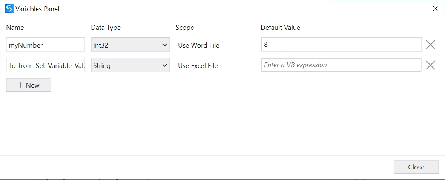The height and width of the screenshot is (180, 445).
Task: Click the Name column header
Action: pyautogui.click(x=15, y=28)
